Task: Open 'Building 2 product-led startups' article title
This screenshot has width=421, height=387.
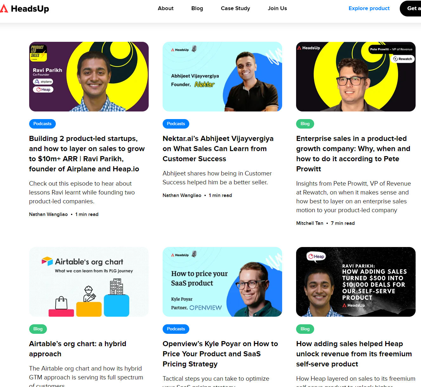Action: click(x=87, y=154)
